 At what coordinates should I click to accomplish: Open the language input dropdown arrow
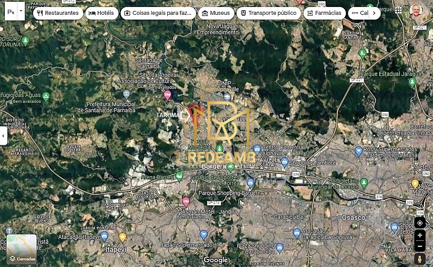tap(21, 11)
